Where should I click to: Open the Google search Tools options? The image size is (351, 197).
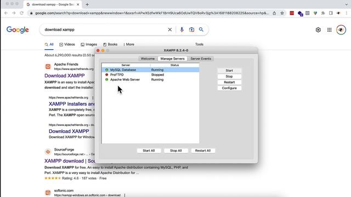coord(199,44)
